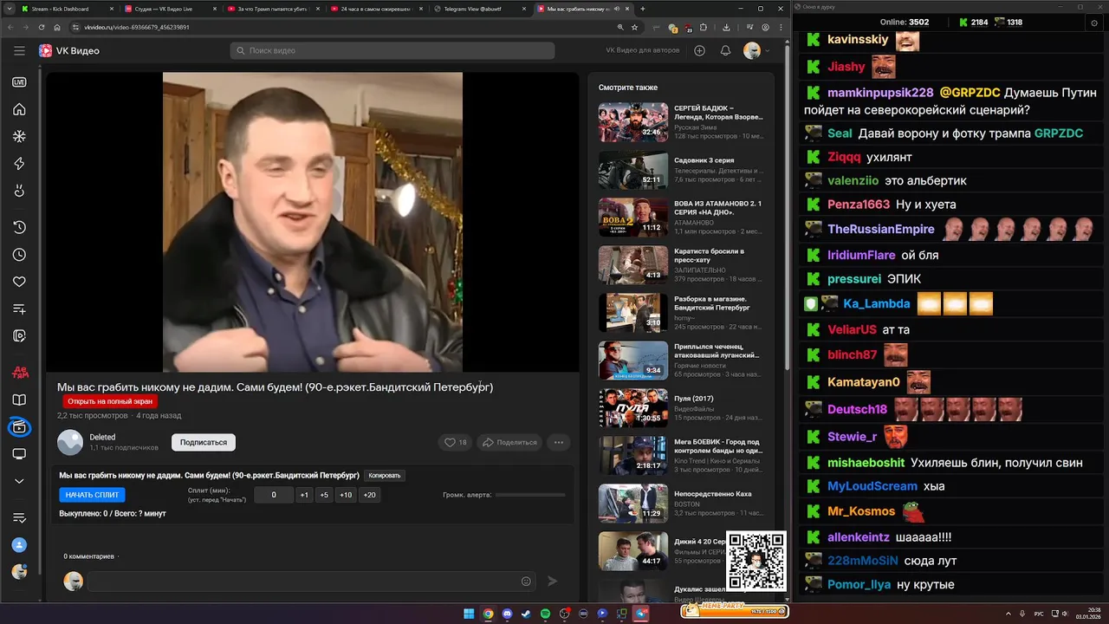
Task: Add +20 minutes to split
Action: [x=370, y=495]
